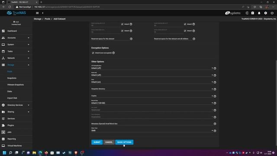The width and height of the screenshot is (277, 156).
Task: Open Windows taskbar search icon
Action: tap(10, 153)
